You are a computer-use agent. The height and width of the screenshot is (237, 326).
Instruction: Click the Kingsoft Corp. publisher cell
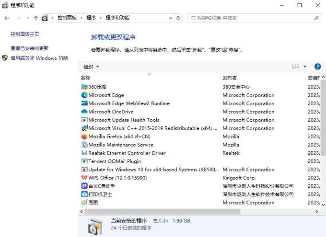pyautogui.click(x=239, y=178)
